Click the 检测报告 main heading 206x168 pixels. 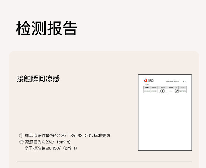(x=47, y=28)
